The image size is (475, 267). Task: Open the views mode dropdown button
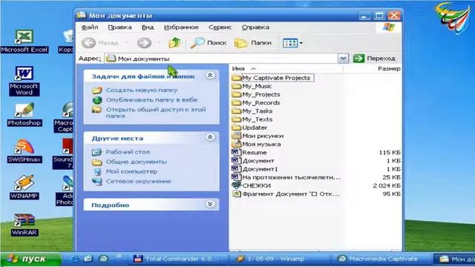pyautogui.click(x=292, y=43)
